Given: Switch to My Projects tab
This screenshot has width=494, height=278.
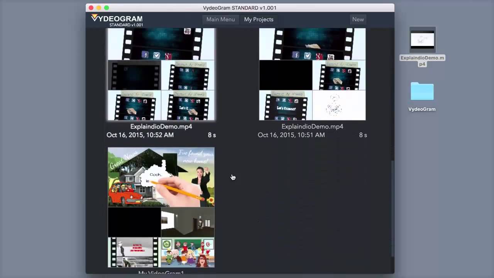Looking at the screenshot, I should point(259,19).
